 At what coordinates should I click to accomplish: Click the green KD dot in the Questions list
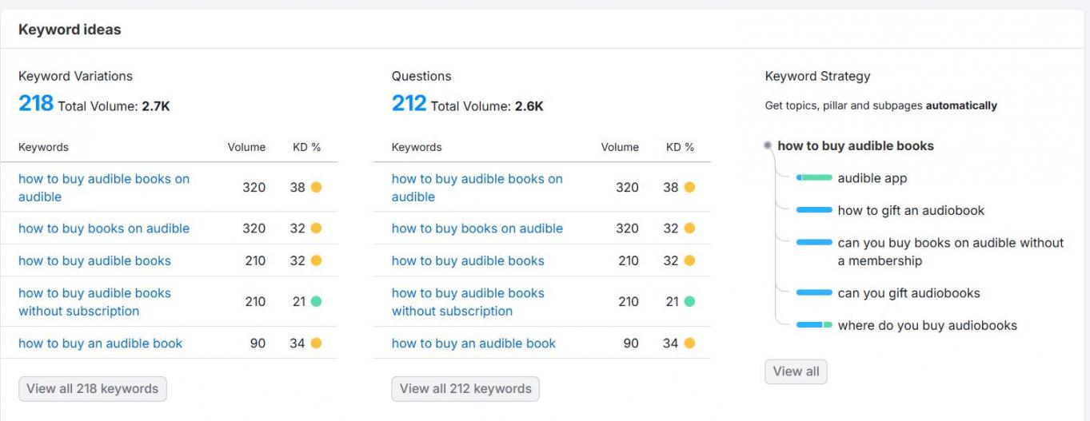[689, 301]
